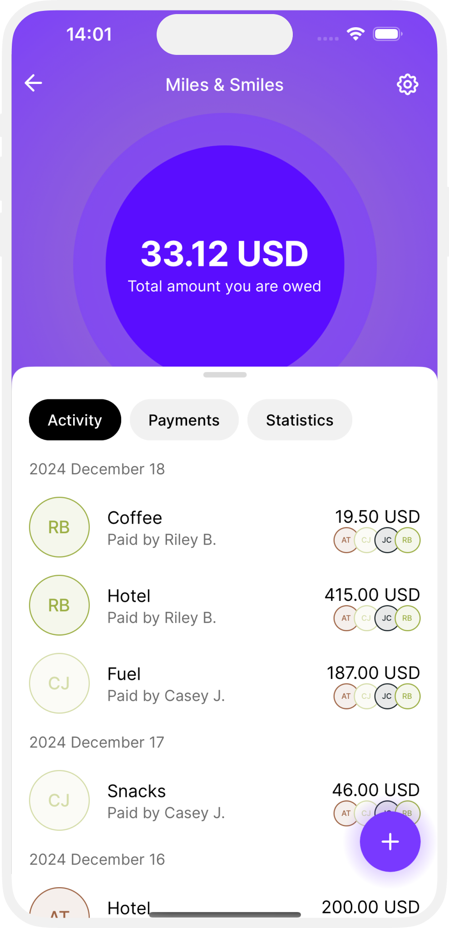The image size is (449, 928).
Task: Click CJ avatar beside Snacks expense
Action: 59,800
